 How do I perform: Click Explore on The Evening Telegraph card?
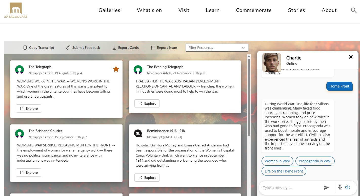click(x=147, y=103)
